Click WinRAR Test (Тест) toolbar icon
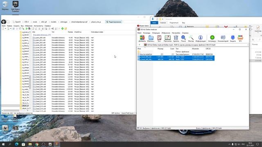This screenshot has height=147, width=262. [x=159, y=38]
